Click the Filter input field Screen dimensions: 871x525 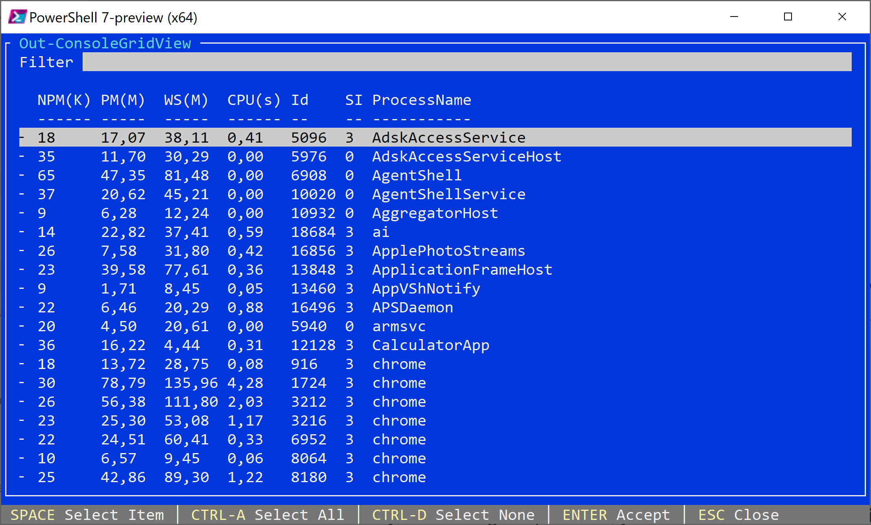[467, 62]
